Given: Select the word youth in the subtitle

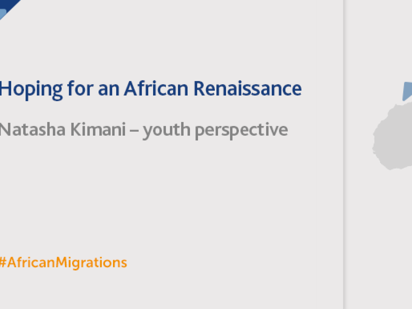Looking at the screenshot, I should 167,130.
